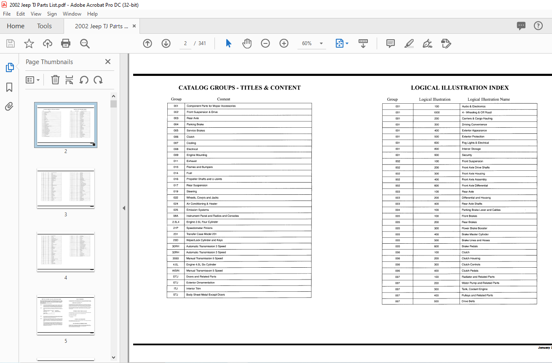This screenshot has width=552, height=363.
Task: Add a sticky note comment
Action: pos(391,43)
